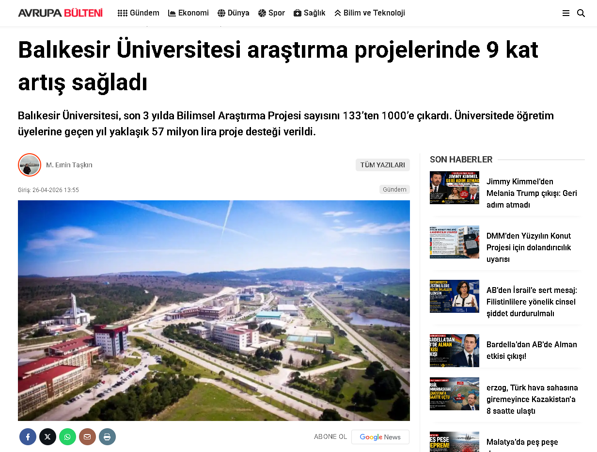Open Bardella'dan AB'de Alman etkisi headline
This screenshot has height=452, width=597.
click(532, 350)
